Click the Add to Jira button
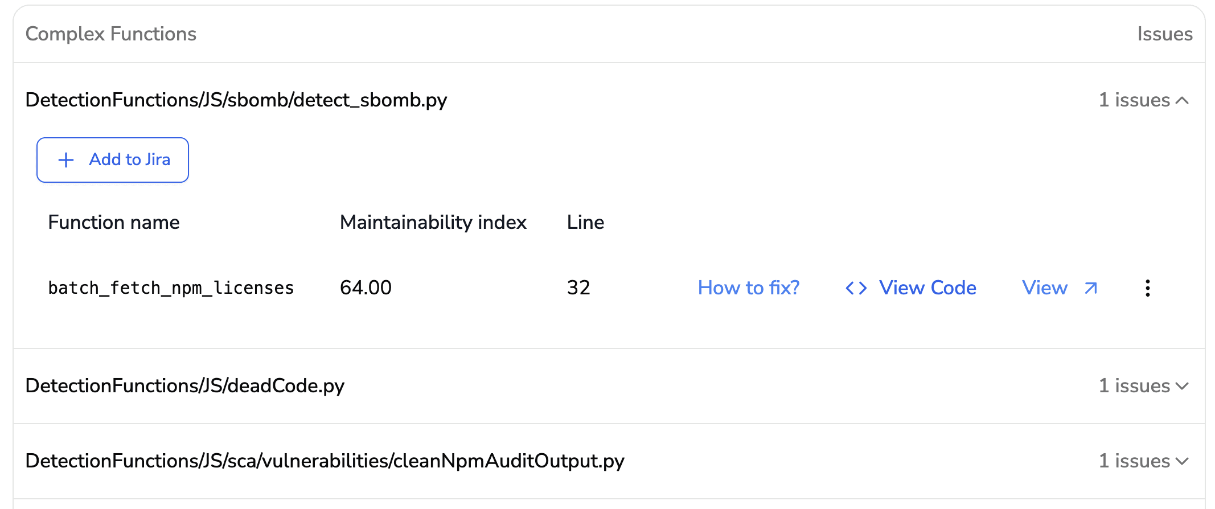 pyautogui.click(x=113, y=160)
